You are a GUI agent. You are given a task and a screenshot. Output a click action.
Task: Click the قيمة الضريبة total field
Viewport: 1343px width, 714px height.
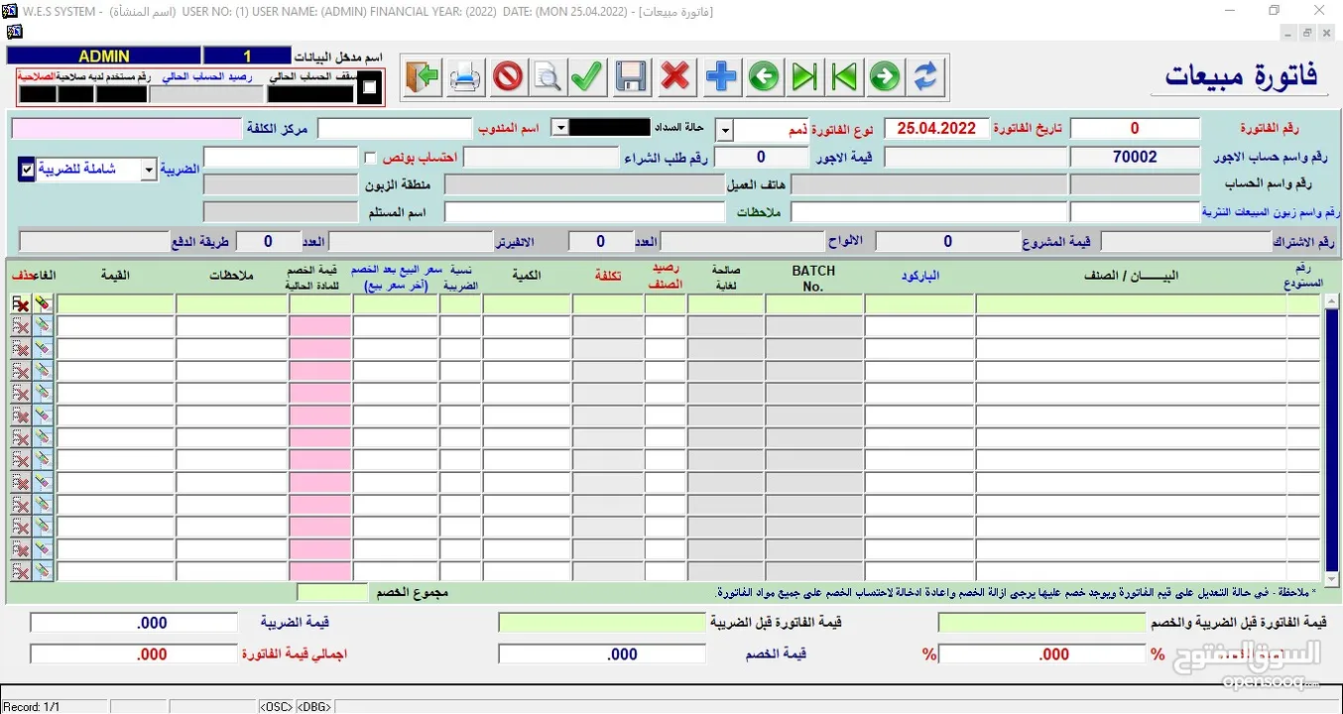pos(134,623)
